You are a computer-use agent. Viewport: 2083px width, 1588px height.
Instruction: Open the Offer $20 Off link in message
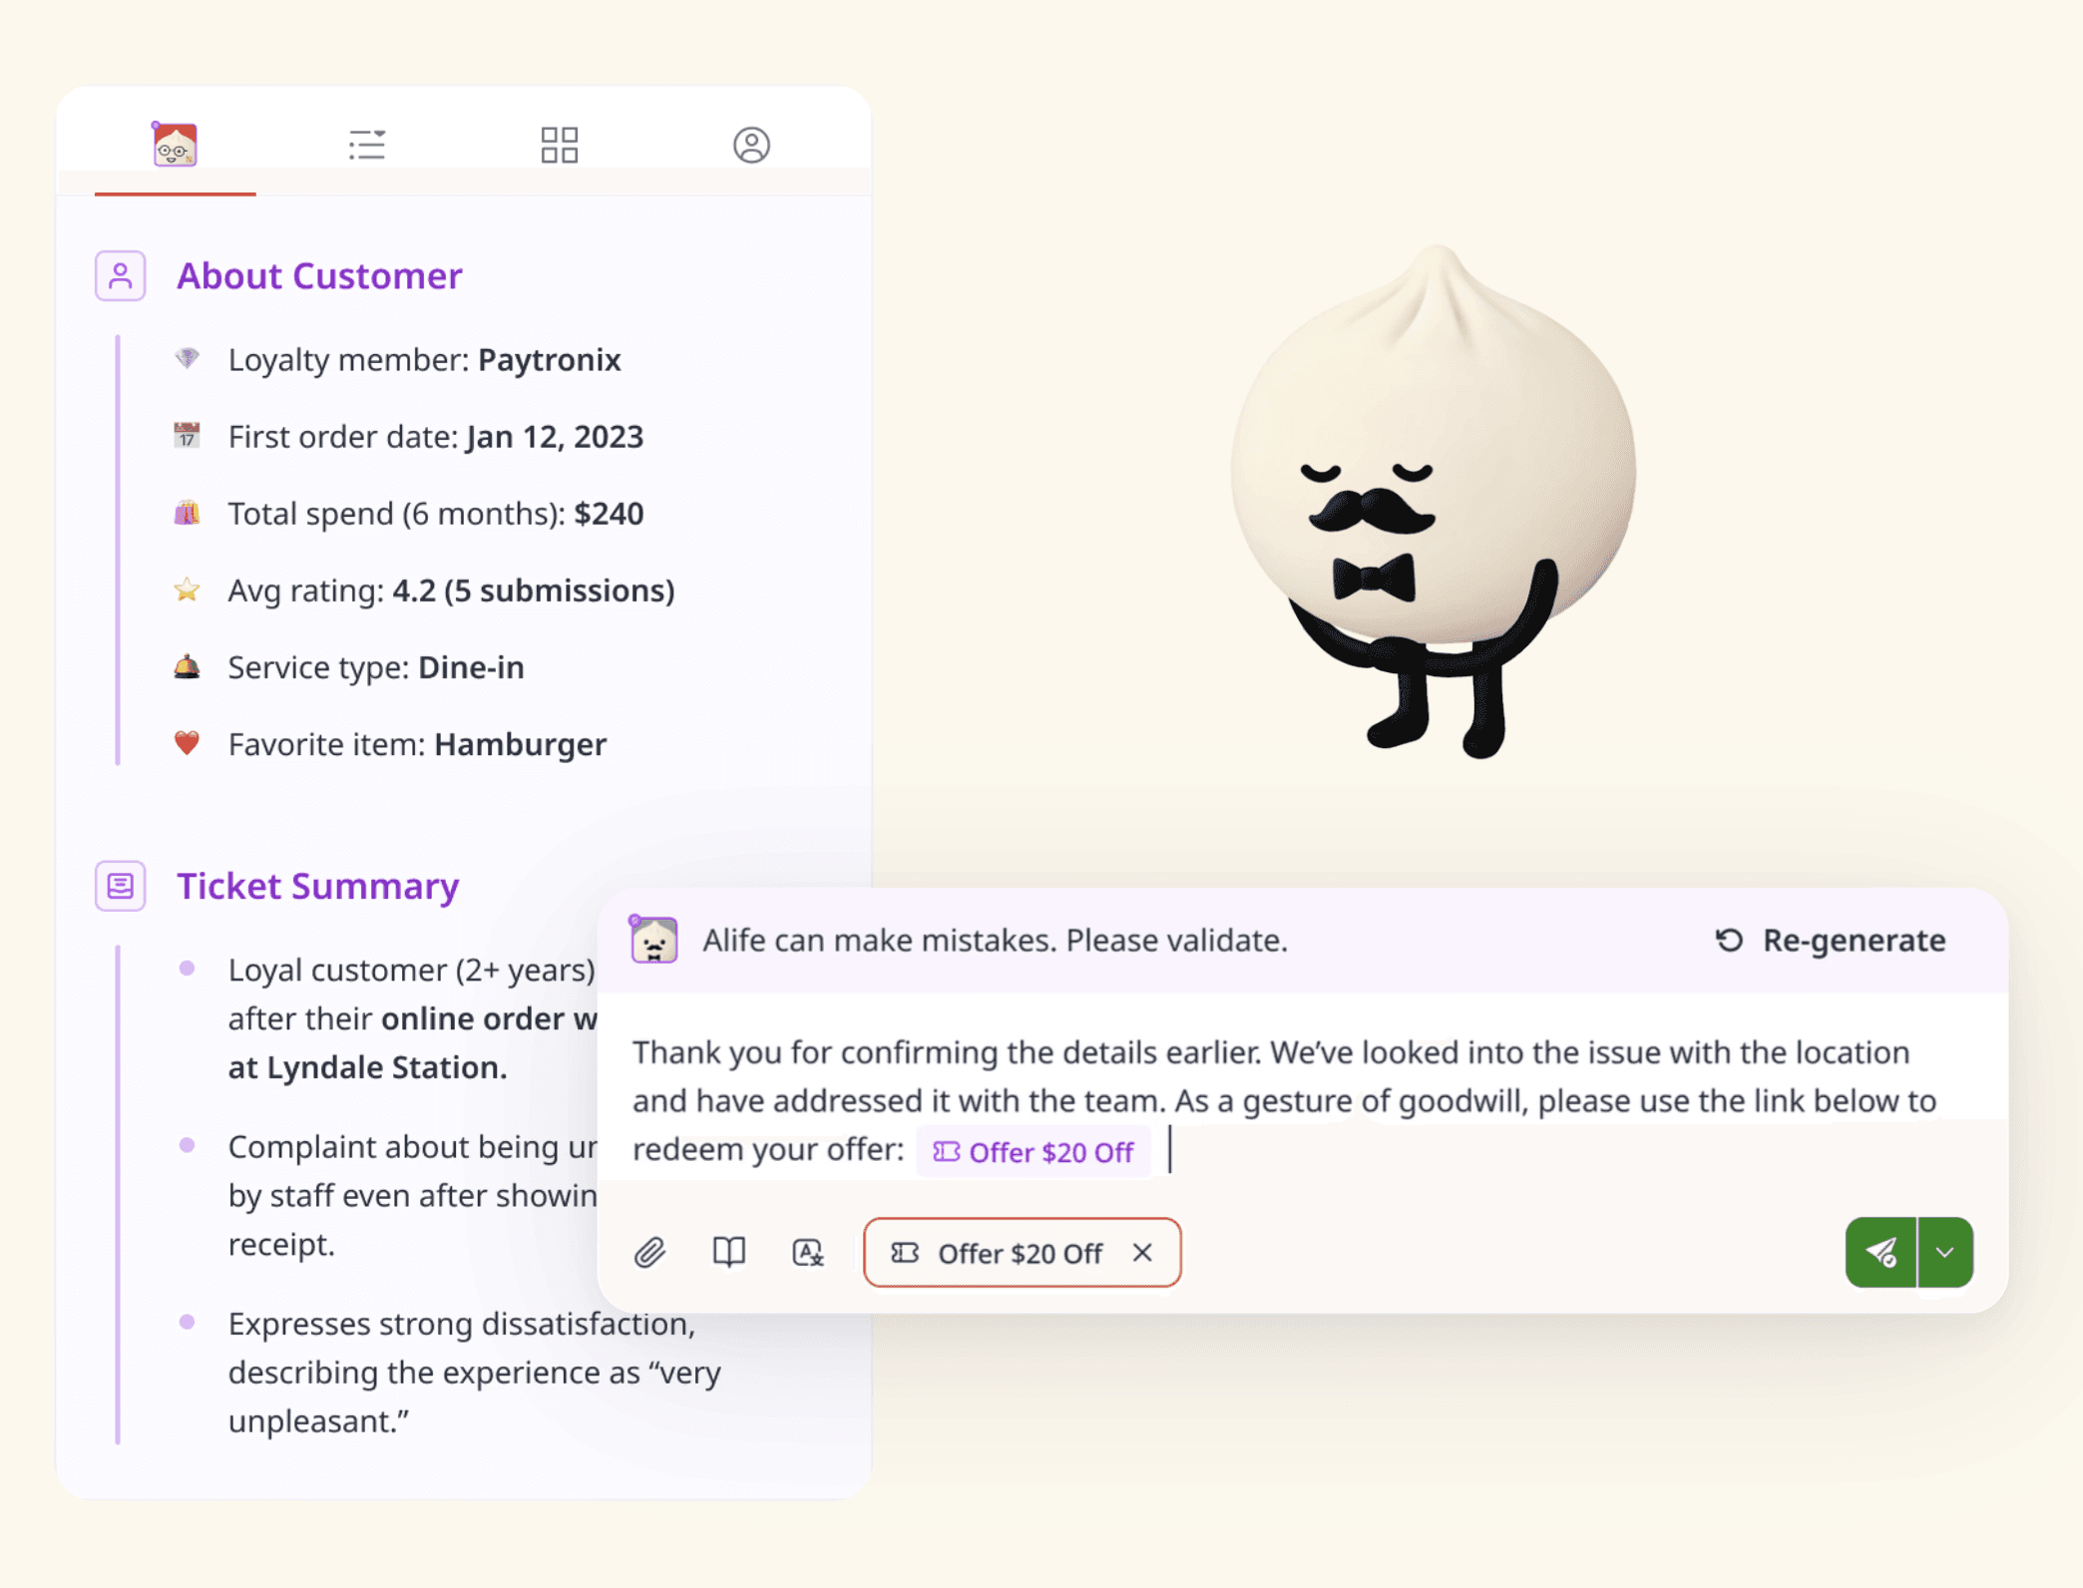coord(1033,1151)
